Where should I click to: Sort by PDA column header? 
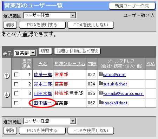[x=151, y=64]
